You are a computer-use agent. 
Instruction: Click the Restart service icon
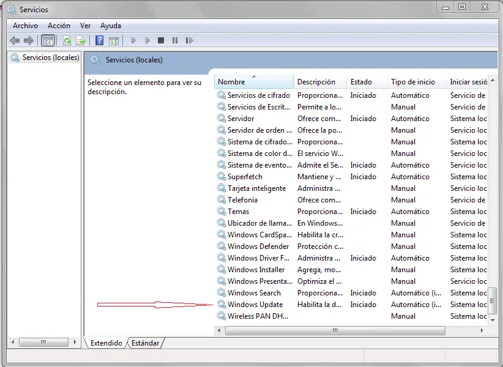pyautogui.click(x=189, y=40)
